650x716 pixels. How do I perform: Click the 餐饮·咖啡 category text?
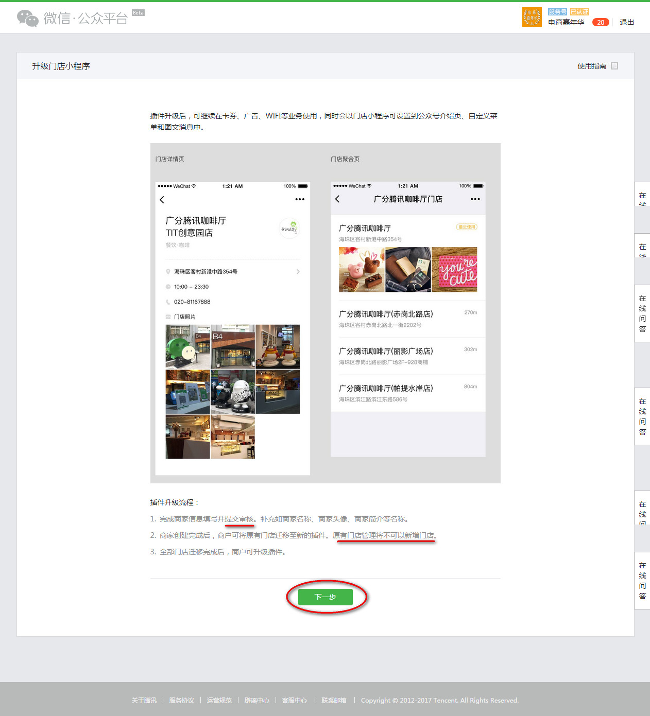[x=178, y=245]
